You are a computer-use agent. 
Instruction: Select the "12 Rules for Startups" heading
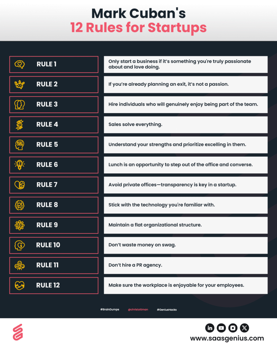tap(138, 28)
